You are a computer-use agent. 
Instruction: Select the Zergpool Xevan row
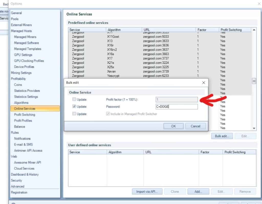point(160,71)
